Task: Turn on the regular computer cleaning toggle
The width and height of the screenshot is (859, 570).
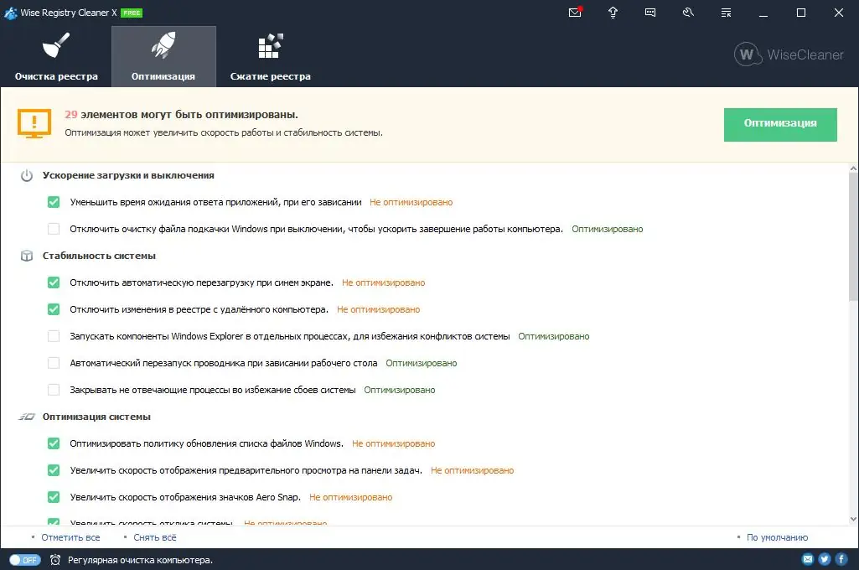Action: (25, 558)
